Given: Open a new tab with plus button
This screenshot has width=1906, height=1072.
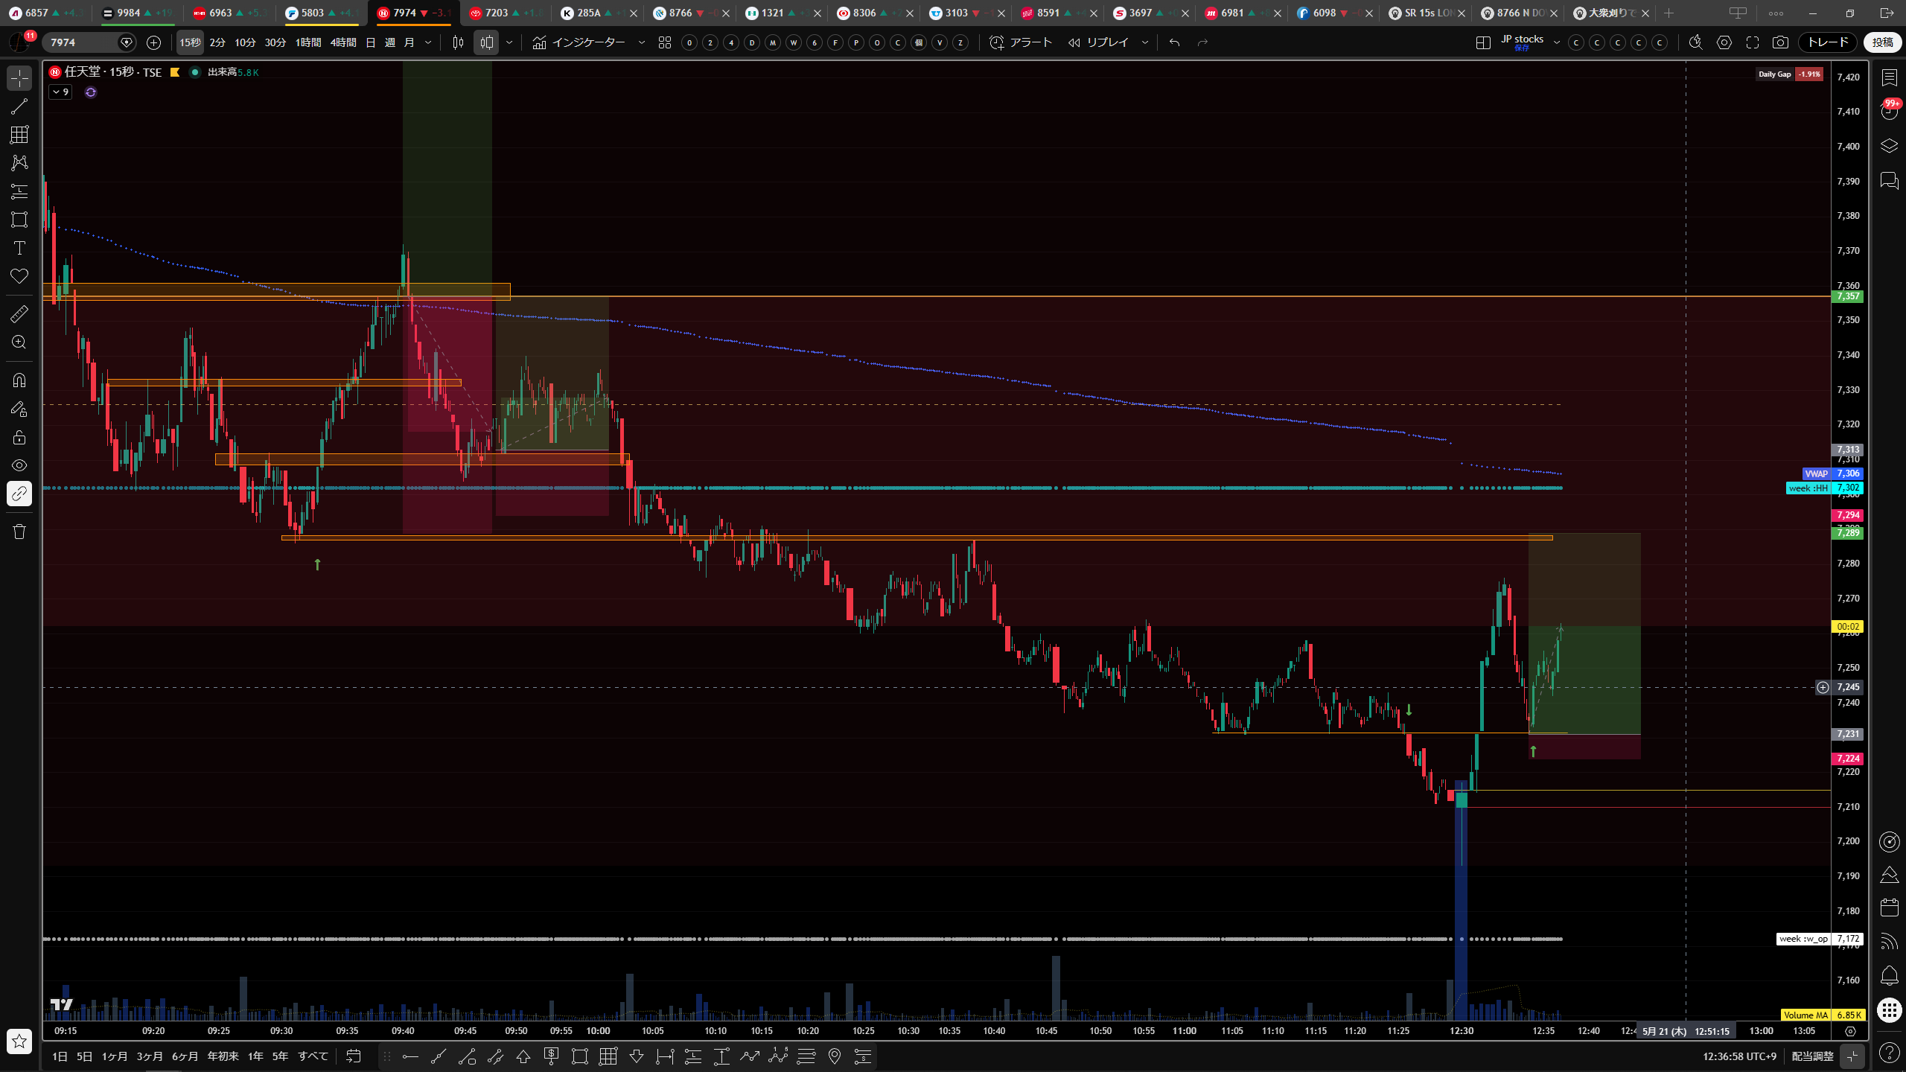Looking at the screenshot, I should tap(1668, 13).
